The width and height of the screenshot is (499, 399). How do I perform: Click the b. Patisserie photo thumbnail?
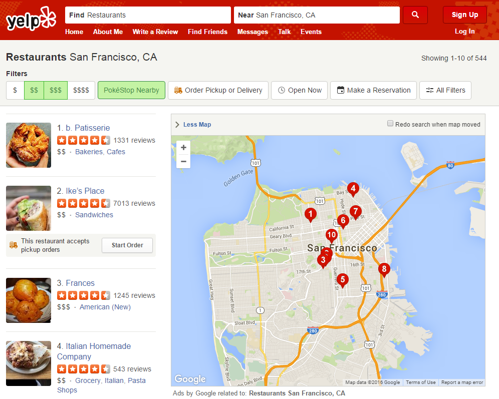tap(29, 145)
